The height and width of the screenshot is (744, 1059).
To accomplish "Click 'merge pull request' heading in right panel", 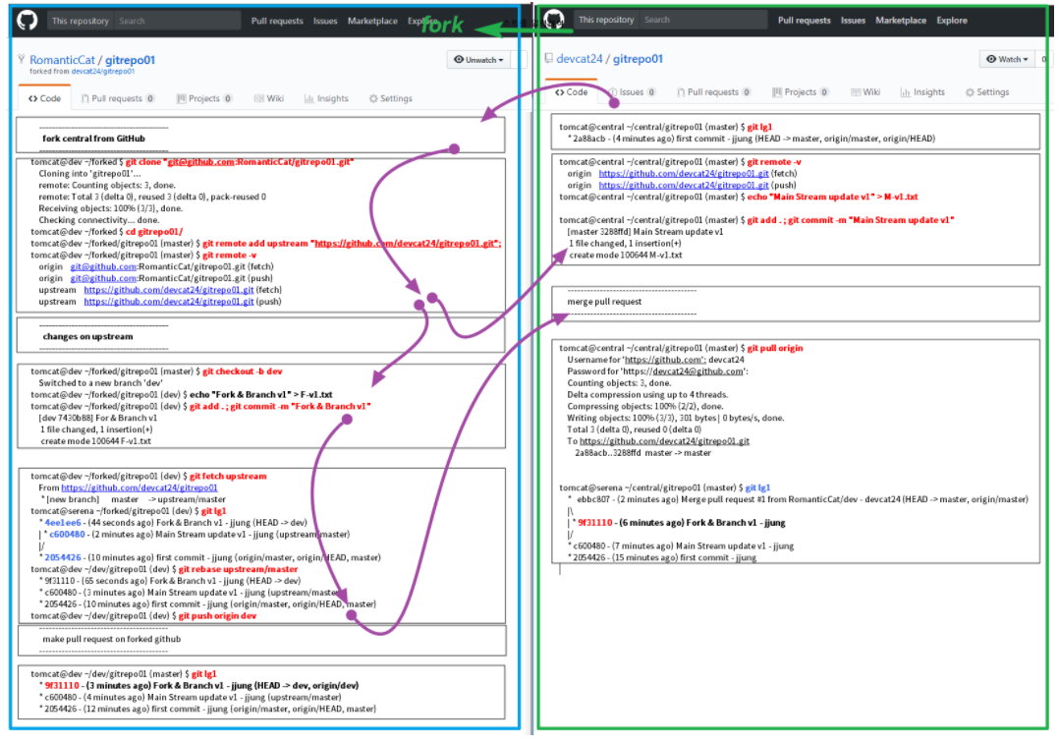I will pyautogui.click(x=604, y=302).
